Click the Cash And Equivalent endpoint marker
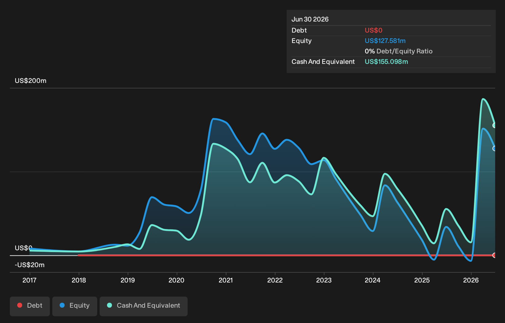Screen dimensions: 505x323 [x=495, y=125]
